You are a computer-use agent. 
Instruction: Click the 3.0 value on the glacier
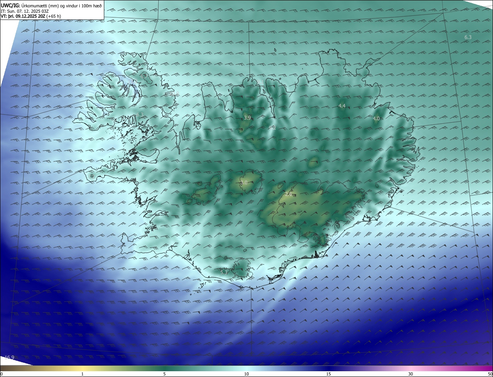[244, 183]
